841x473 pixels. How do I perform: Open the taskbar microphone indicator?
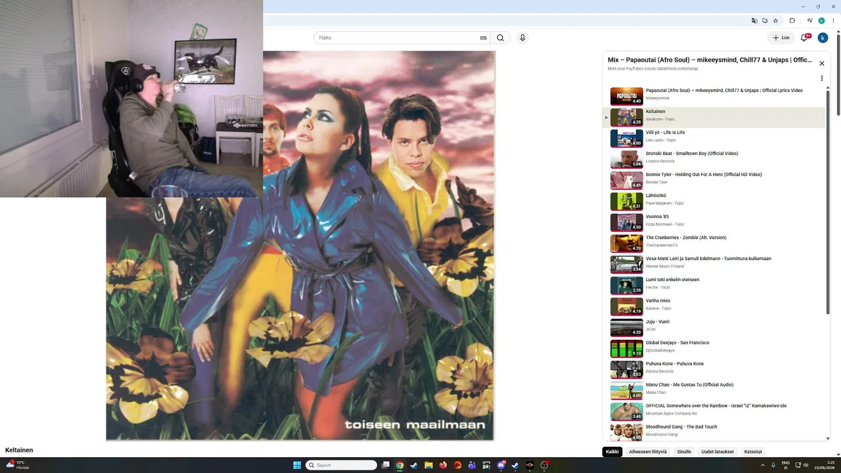click(x=773, y=465)
